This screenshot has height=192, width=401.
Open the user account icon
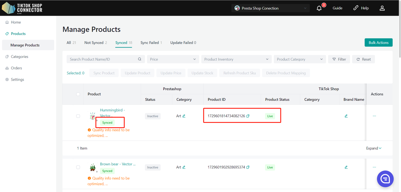[x=382, y=8]
